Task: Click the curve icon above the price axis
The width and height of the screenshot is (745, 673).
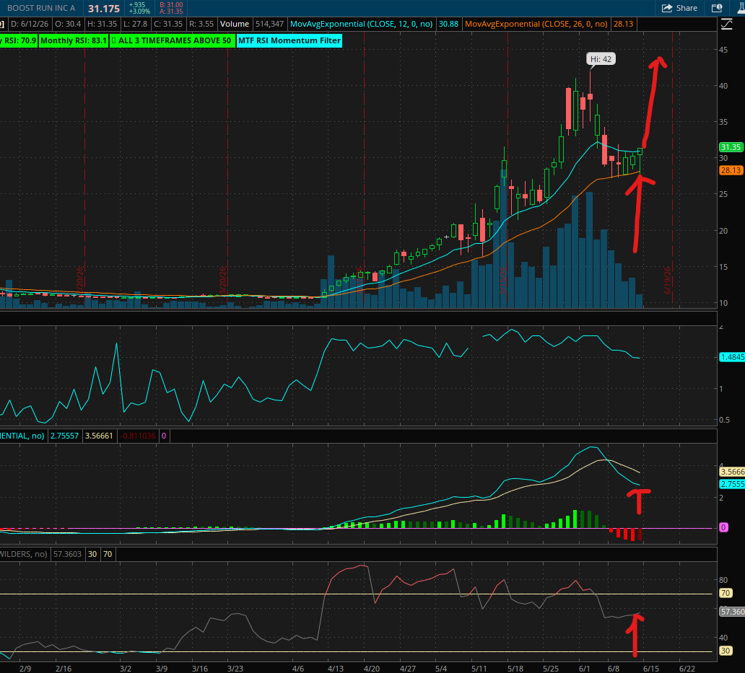Action: pyautogui.click(x=726, y=24)
